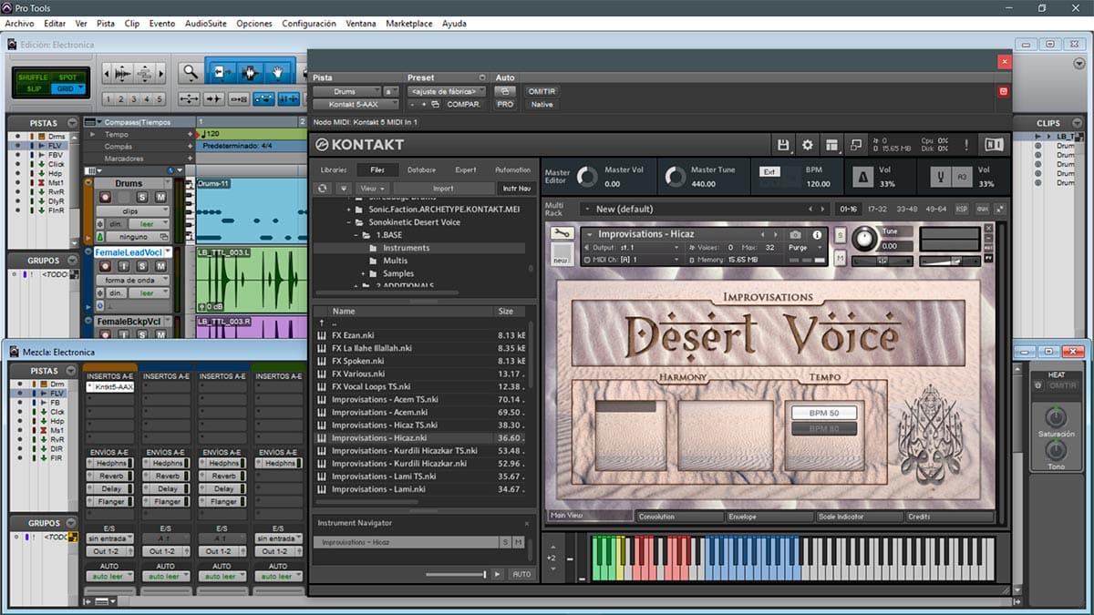This screenshot has height=615, width=1094.
Task: Click the Kontakt tuning fork icon
Action: click(x=939, y=176)
